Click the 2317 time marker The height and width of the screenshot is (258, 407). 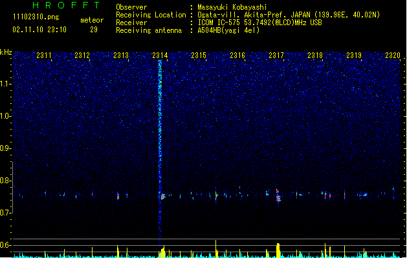click(276, 55)
